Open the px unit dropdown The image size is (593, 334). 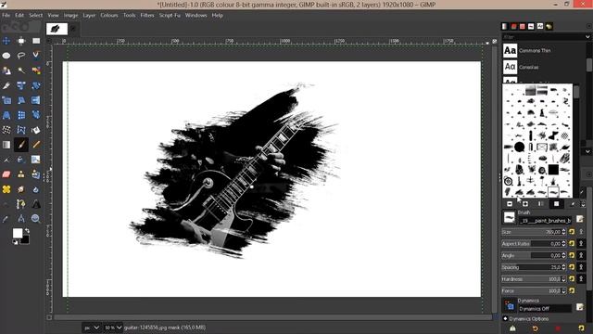coord(92,328)
